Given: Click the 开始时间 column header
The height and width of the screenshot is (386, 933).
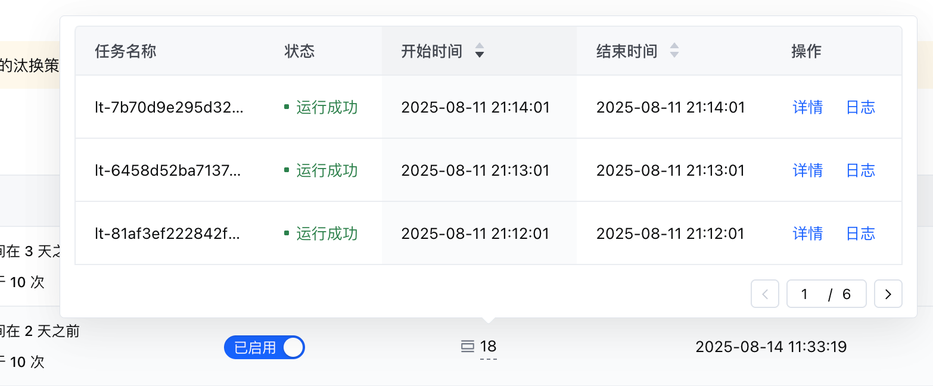Looking at the screenshot, I should (x=431, y=51).
